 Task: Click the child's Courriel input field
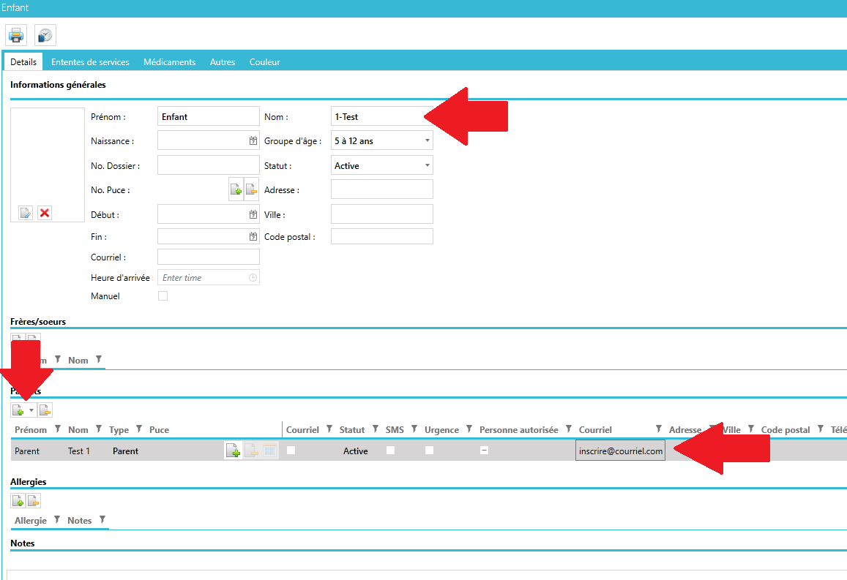click(x=209, y=257)
